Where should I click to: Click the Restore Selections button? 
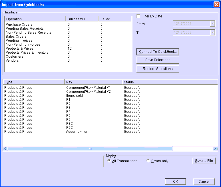click(158, 69)
